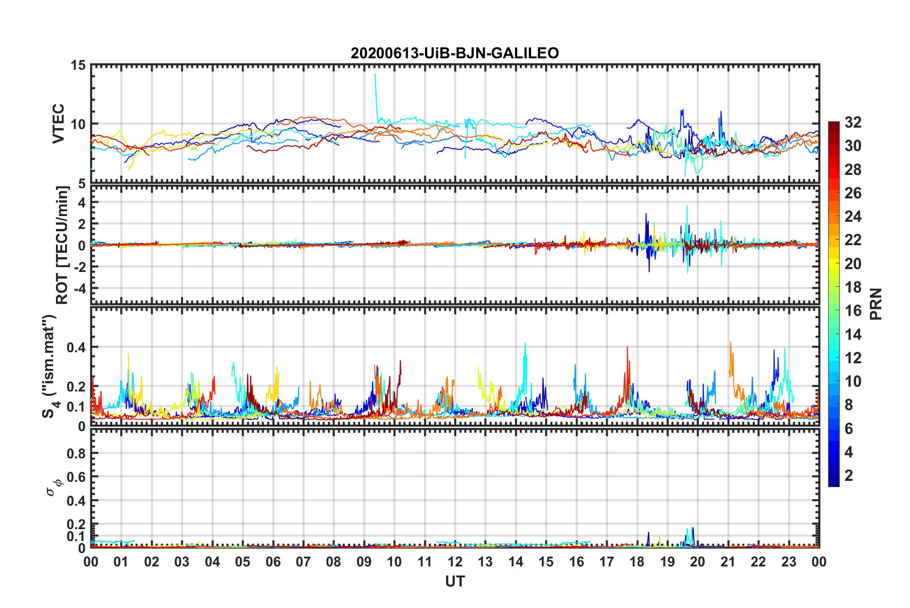Image resolution: width=910 pixels, height=608 pixels.
Task: Click x-axis tick label 23
Action: (x=788, y=562)
